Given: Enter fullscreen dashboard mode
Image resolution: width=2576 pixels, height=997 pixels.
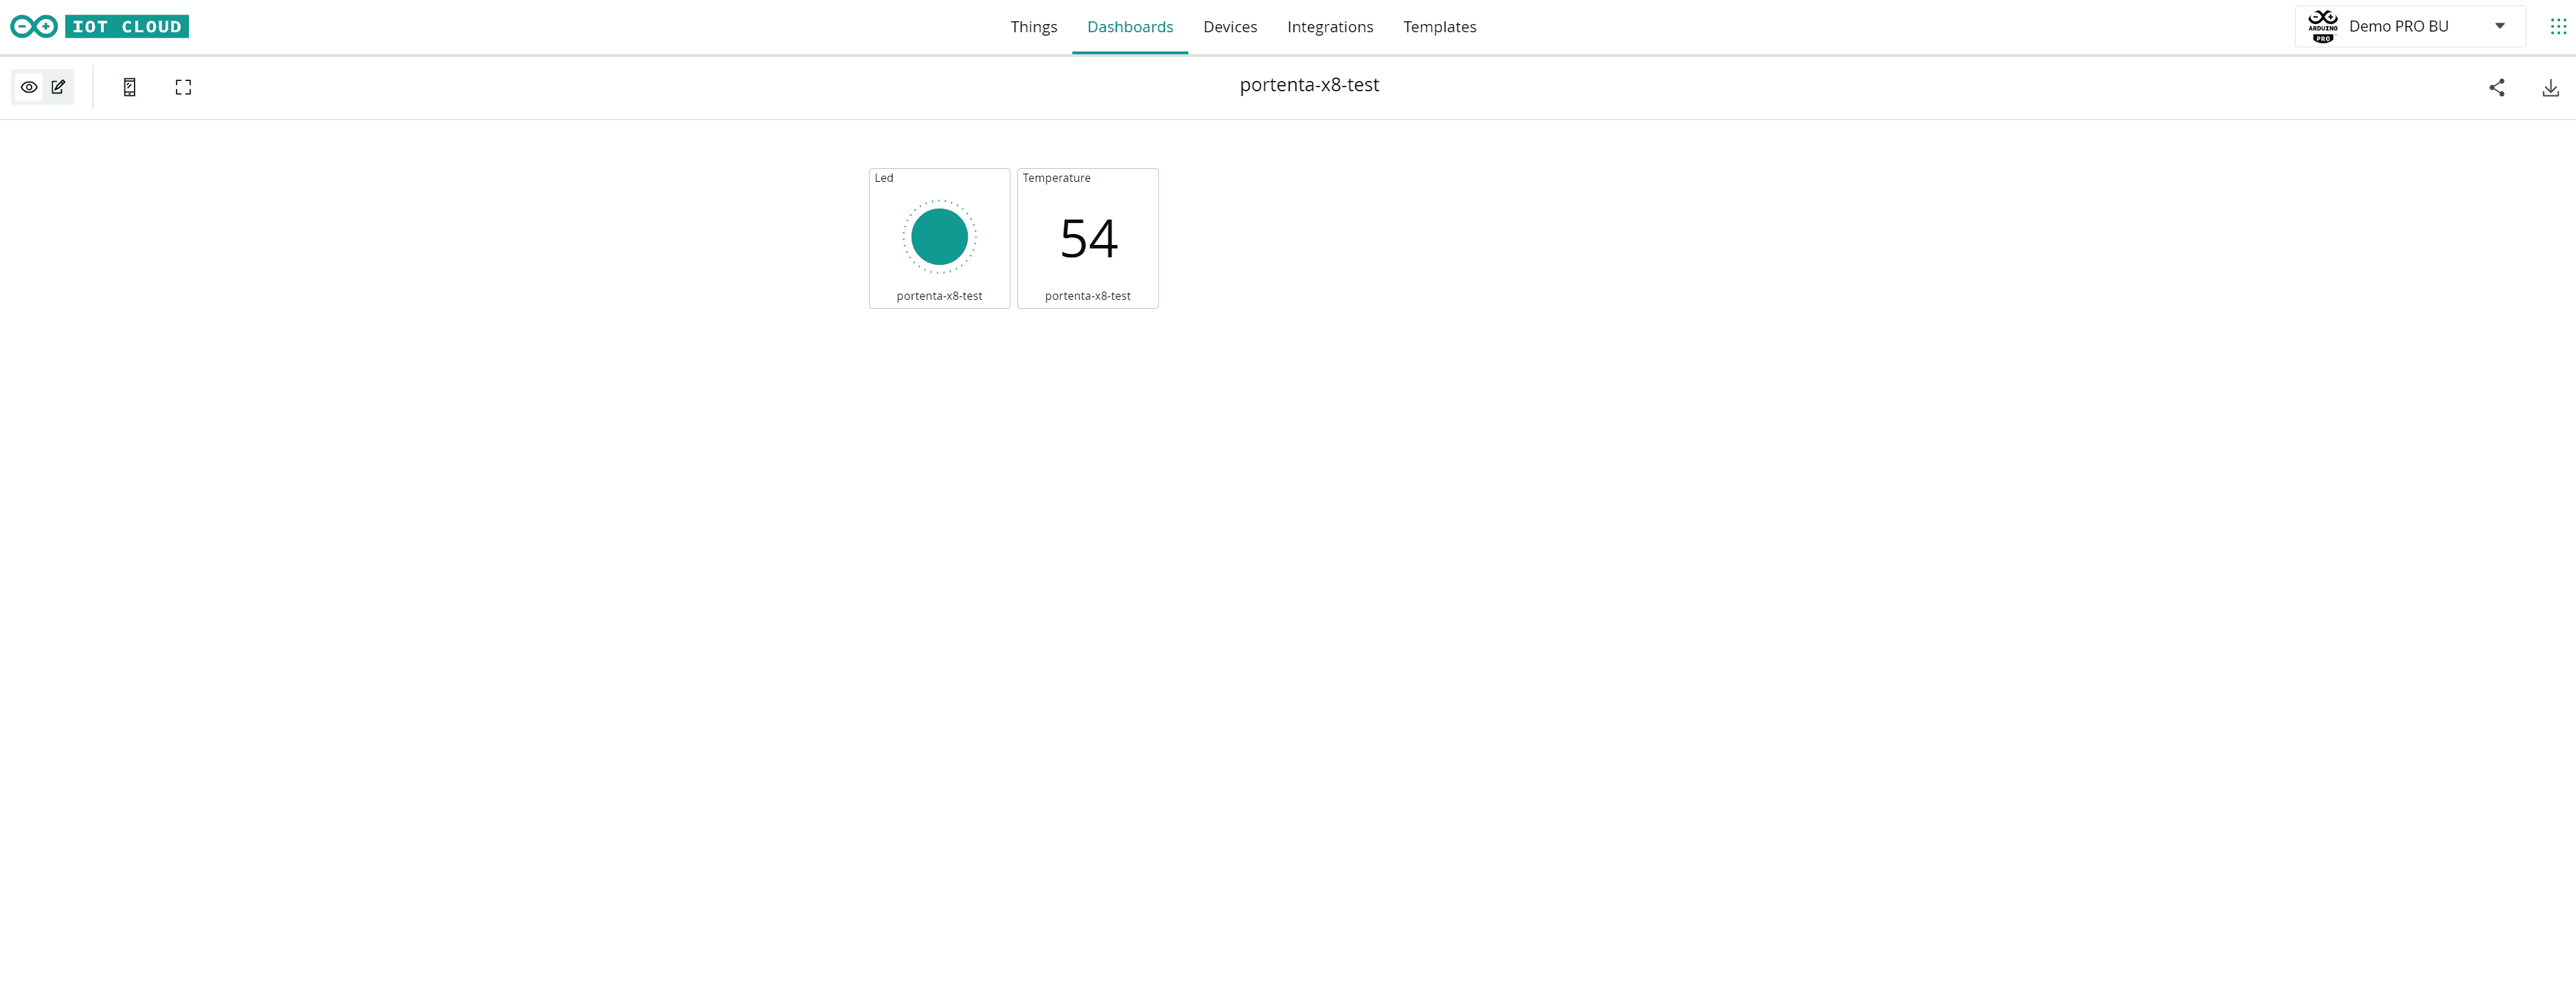Looking at the screenshot, I should click(183, 88).
